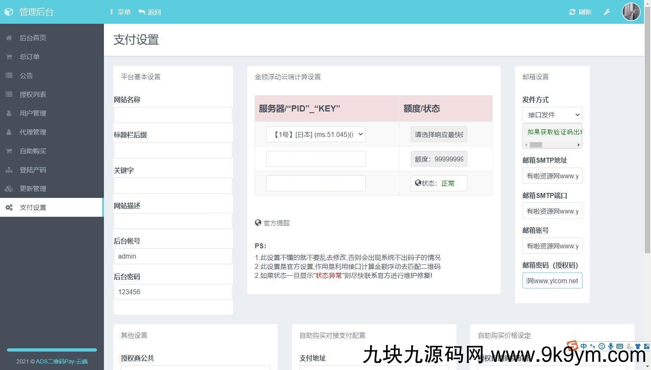Image resolution: width=651 pixels, height=370 pixels.
Task: Navigate to 授权列表 in sidebar
Action: [33, 94]
